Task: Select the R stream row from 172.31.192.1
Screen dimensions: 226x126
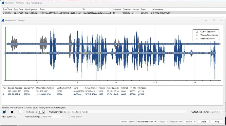Action: point(112,94)
